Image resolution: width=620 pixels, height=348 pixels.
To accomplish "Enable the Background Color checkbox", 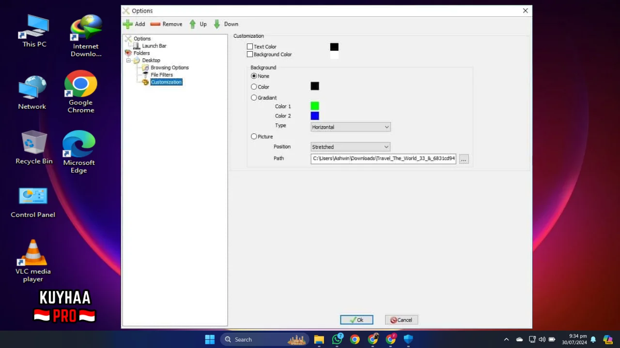I will [250, 55].
